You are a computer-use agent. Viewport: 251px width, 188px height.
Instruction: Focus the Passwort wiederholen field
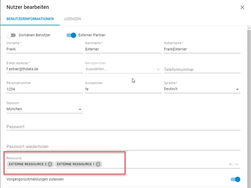pyautogui.click(x=123, y=147)
